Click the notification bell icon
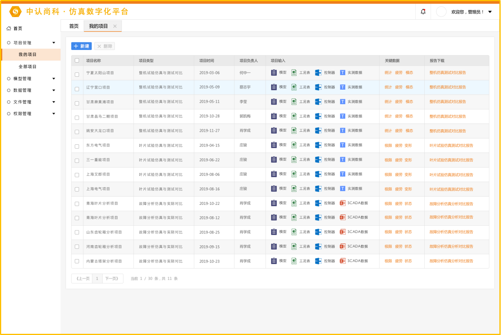501x335 pixels. pos(423,12)
